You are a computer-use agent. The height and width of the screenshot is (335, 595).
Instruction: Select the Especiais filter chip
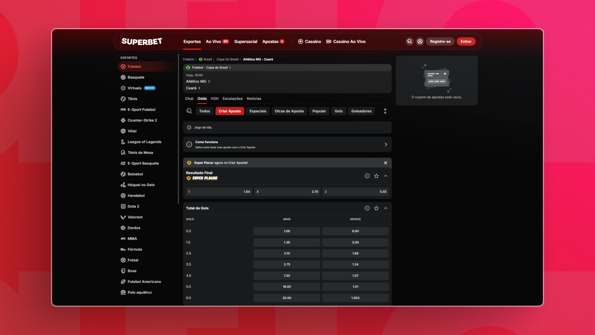(x=258, y=111)
